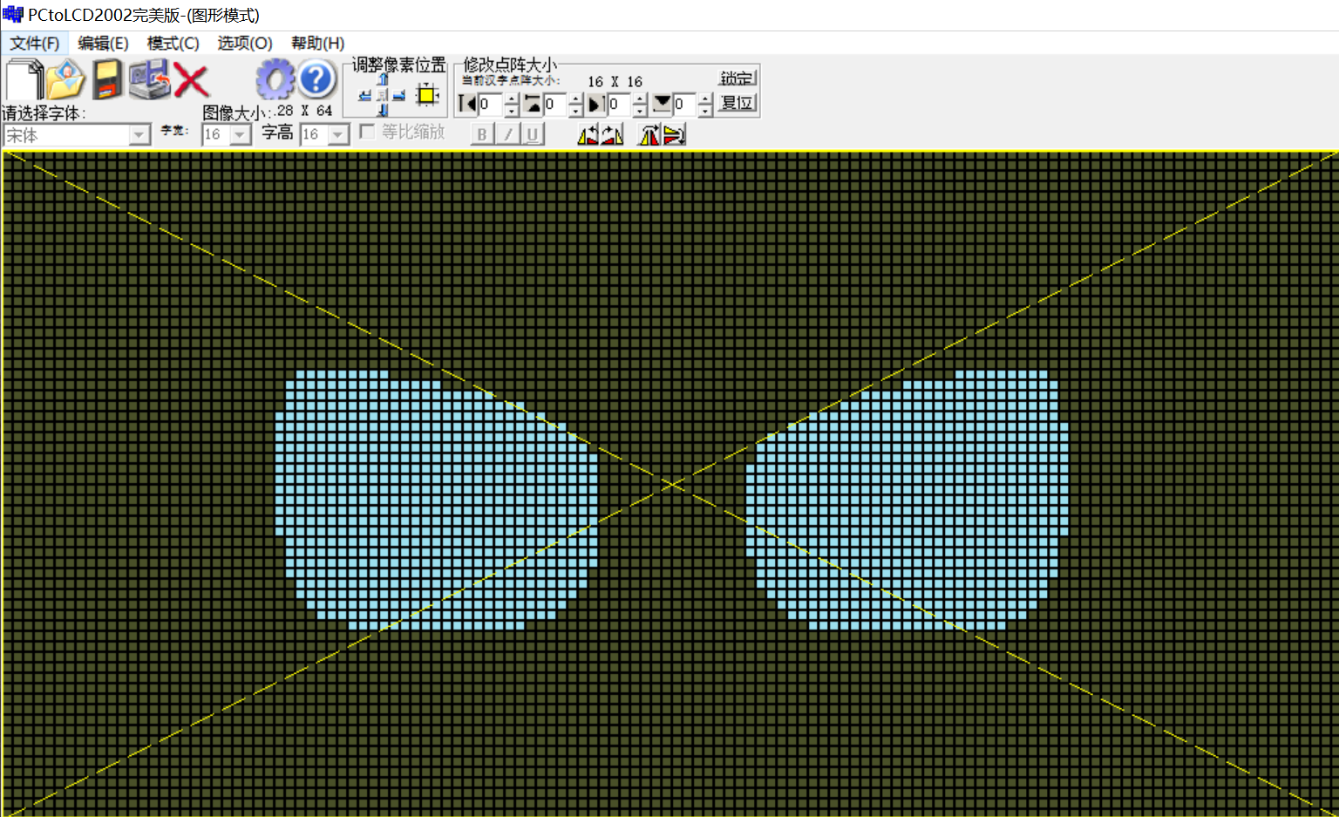Shift pixels up with the blue up arrow

point(383,79)
